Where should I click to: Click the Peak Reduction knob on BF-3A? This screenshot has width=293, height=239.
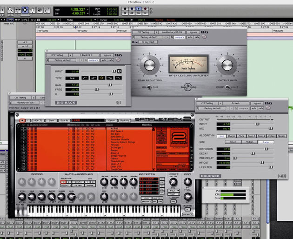click(x=149, y=65)
